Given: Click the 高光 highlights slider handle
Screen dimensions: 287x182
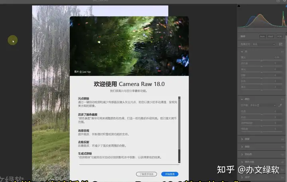Looking at the screenshot, I should 261,72.
